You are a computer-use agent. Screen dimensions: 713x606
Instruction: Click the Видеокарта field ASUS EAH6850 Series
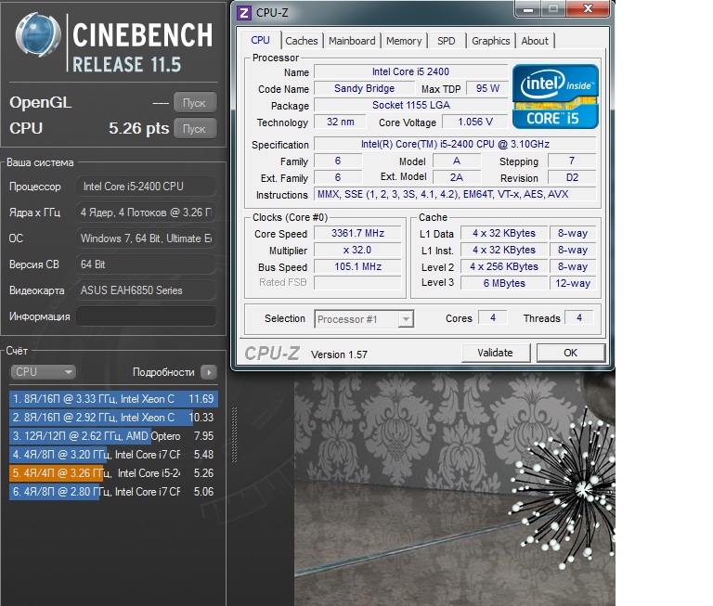(146, 290)
